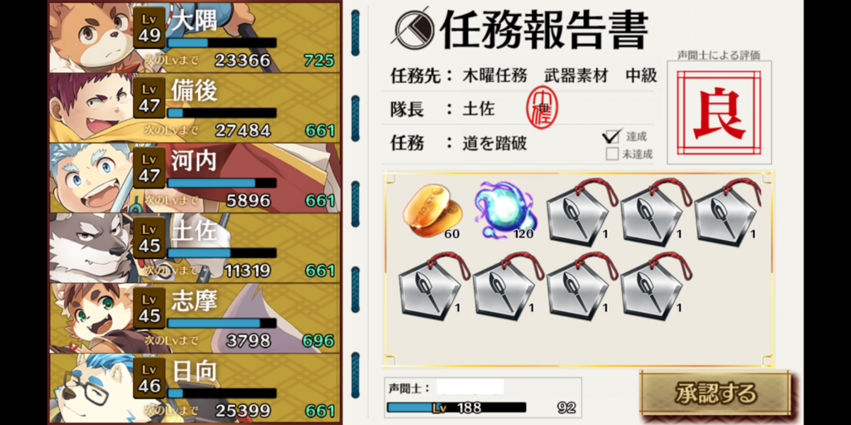Click the gold coin reward icon
Screen dimensions: 851x425
pyautogui.click(x=432, y=211)
